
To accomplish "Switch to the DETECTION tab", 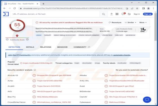I will [14, 47].
